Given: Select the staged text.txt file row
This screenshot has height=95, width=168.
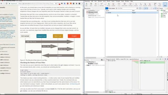Looking at the screenshot, I should [132, 13].
